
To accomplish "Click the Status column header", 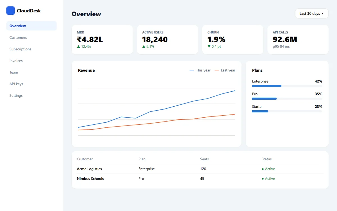I will (267, 159).
